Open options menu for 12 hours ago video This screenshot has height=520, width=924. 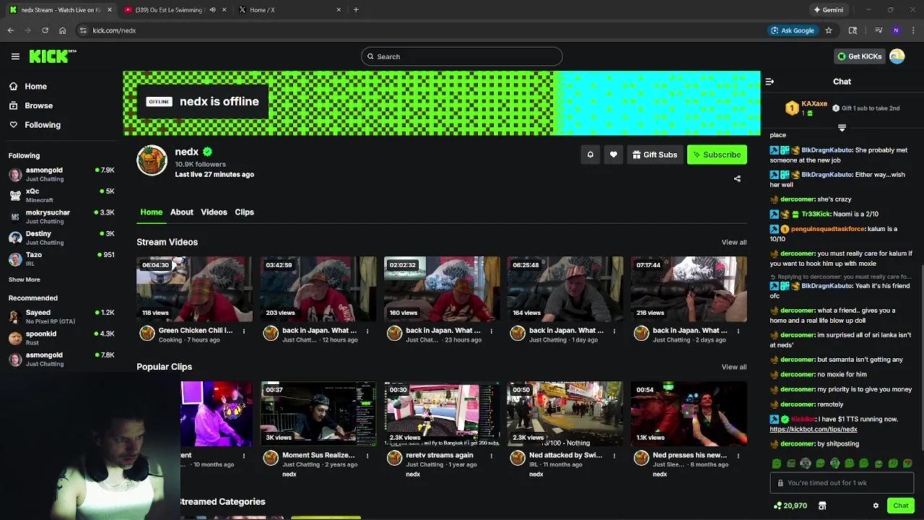(367, 331)
